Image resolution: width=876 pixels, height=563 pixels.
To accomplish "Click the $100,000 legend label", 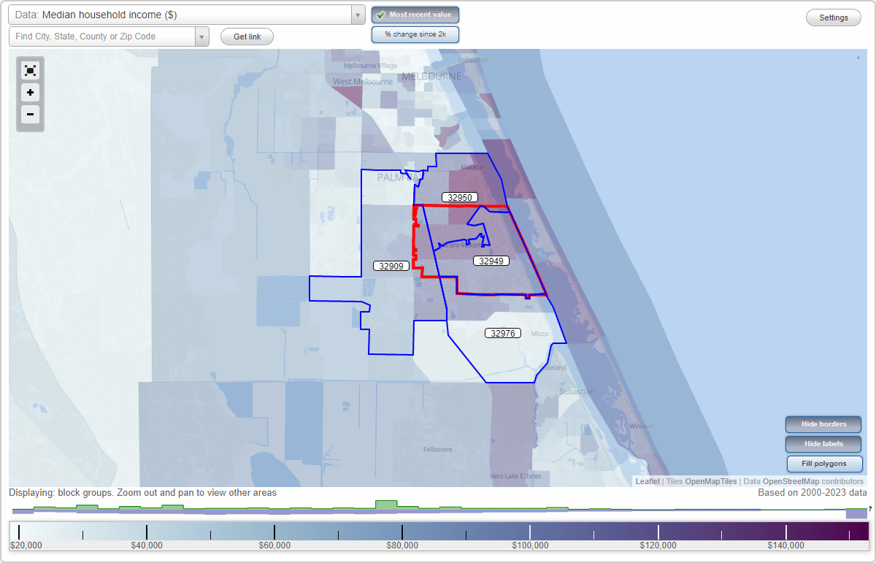I will pos(530,545).
